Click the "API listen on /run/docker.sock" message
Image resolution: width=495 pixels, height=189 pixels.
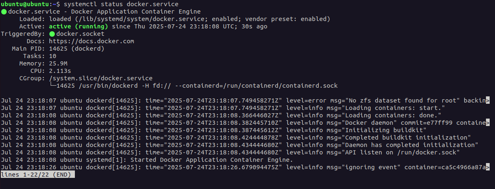pyautogui.click(x=410, y=152)
